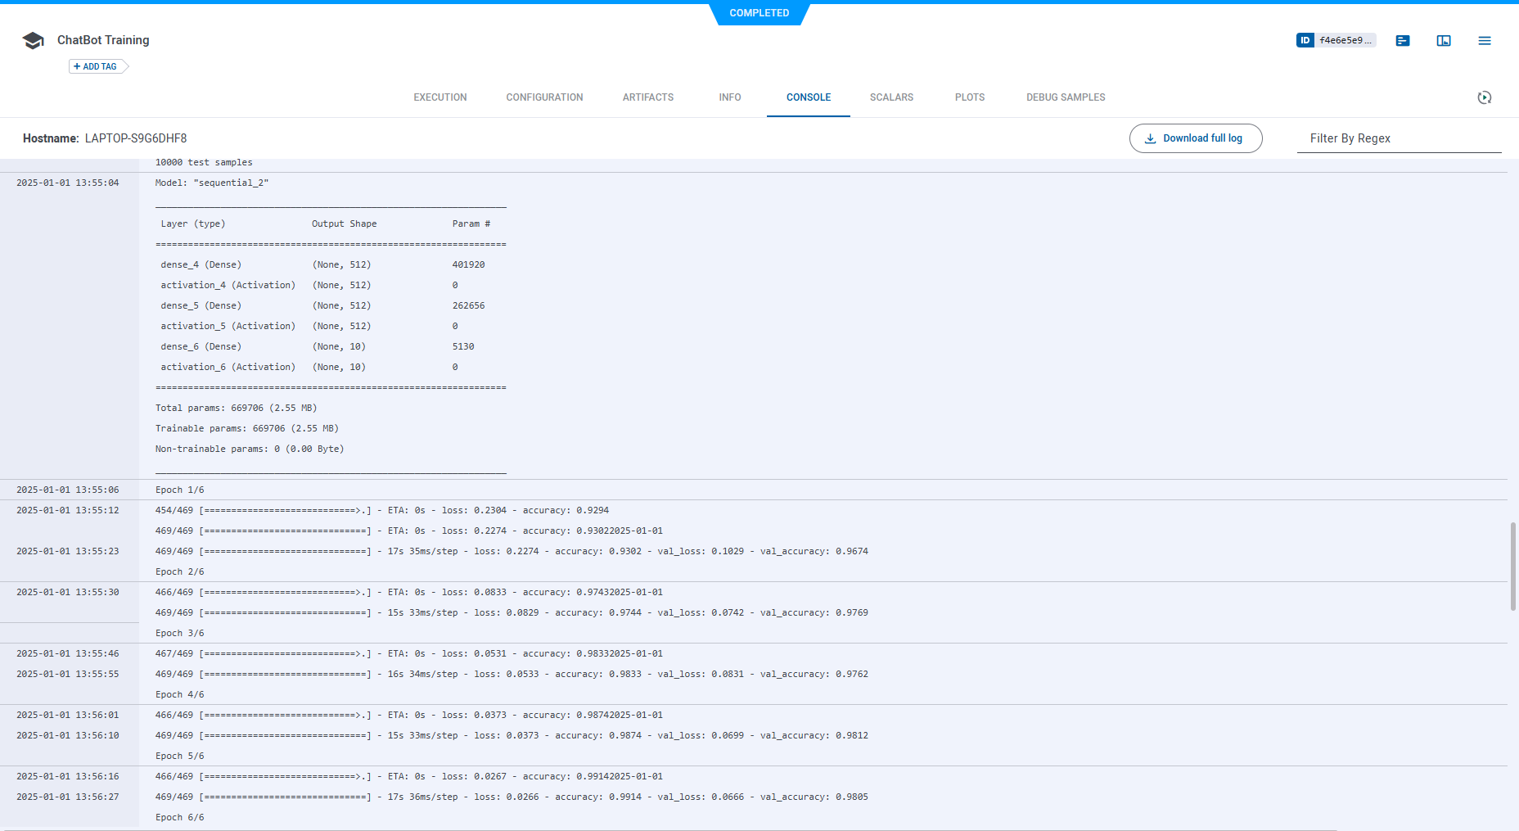This screenshot has height=831, width=1519.
Task: Open the hamburger menu icon
Action: click(1484, 40)
